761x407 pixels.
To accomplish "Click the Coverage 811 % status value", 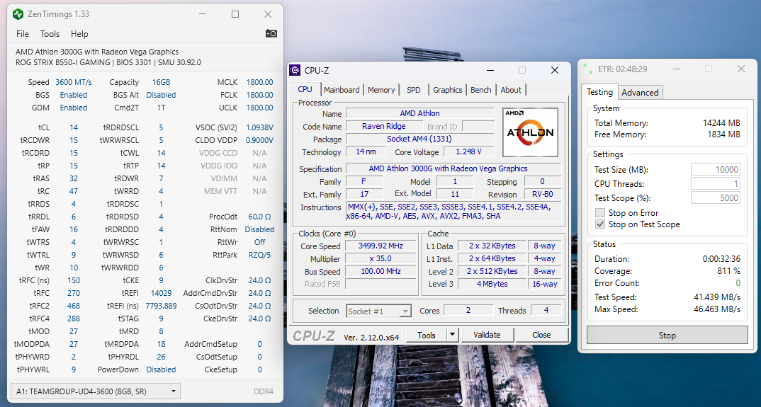I will [x=728, y=271].
